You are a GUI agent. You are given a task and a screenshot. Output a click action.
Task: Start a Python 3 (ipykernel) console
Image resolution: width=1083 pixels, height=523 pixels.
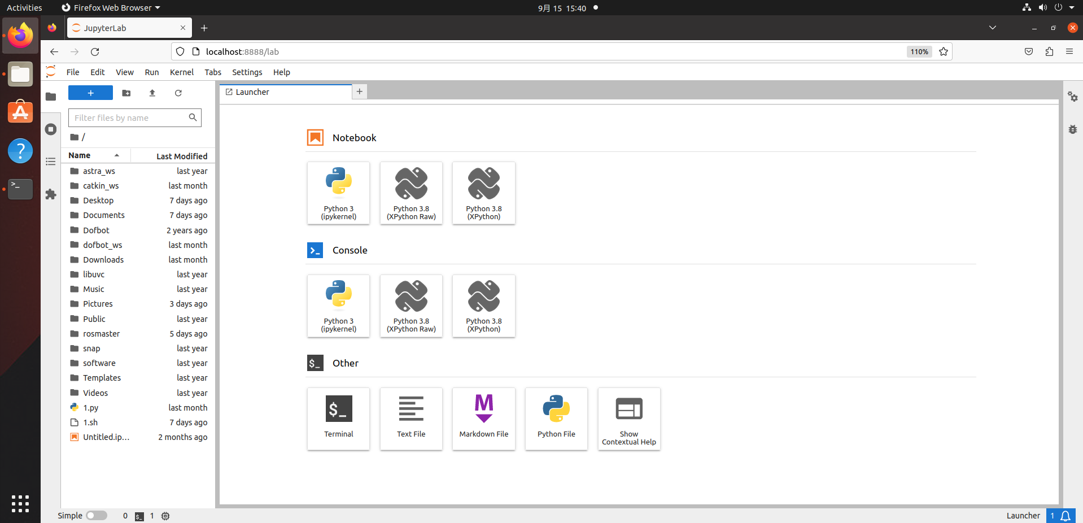pos(339,306)
